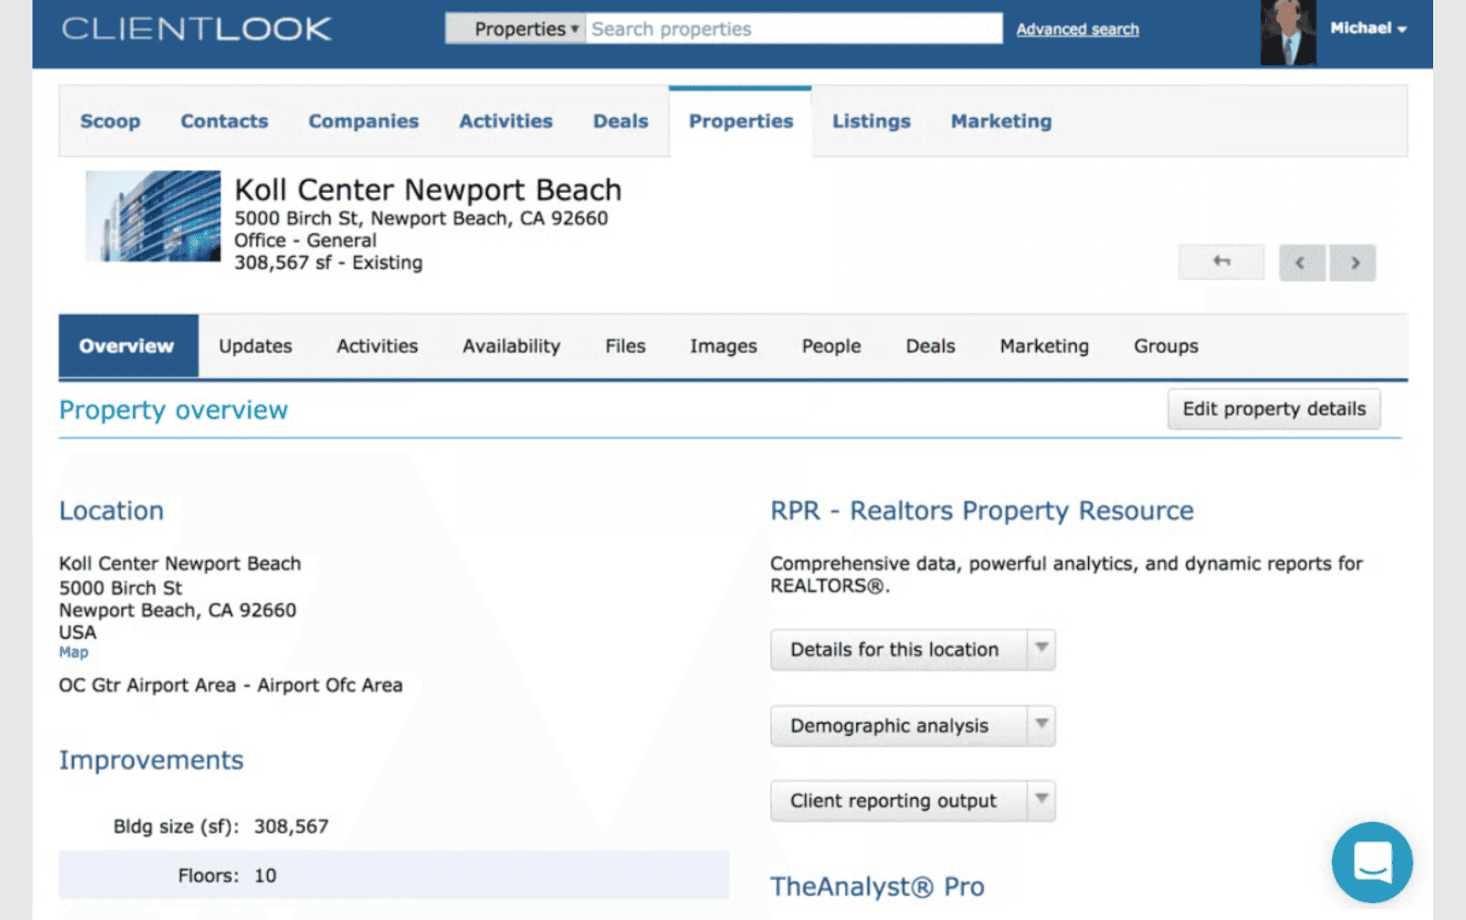Select the Properties main navigation tab
This screenshot has width=1466, height=920.
[x=740, y=121]
